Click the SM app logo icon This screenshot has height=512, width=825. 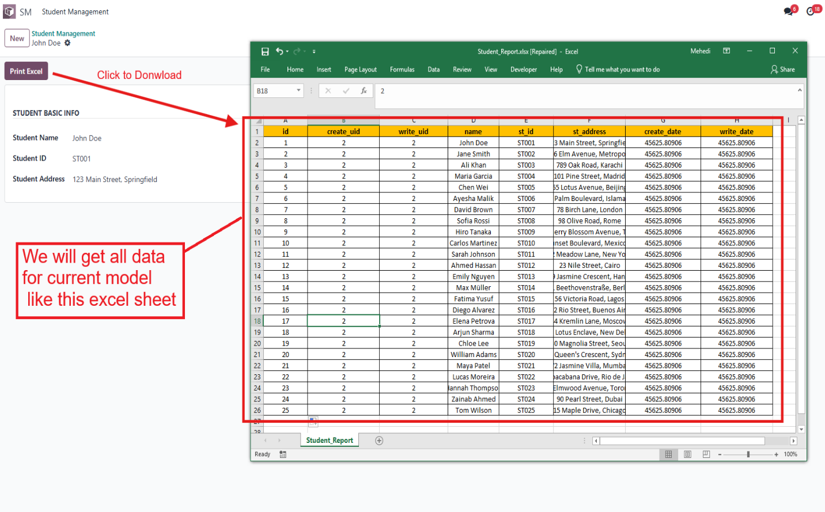point(10,12)
